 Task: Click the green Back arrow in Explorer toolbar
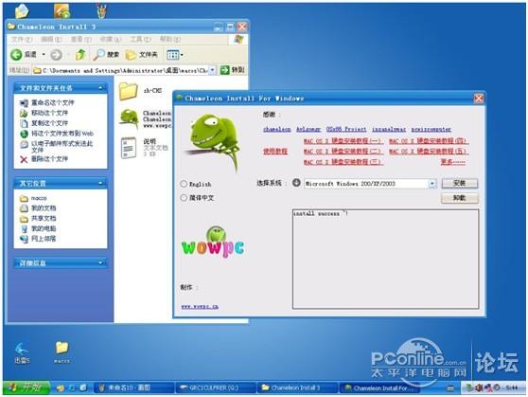pos(16,55)
